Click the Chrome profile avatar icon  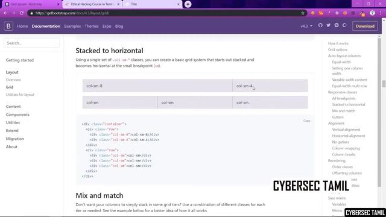(x=372, y=13)
